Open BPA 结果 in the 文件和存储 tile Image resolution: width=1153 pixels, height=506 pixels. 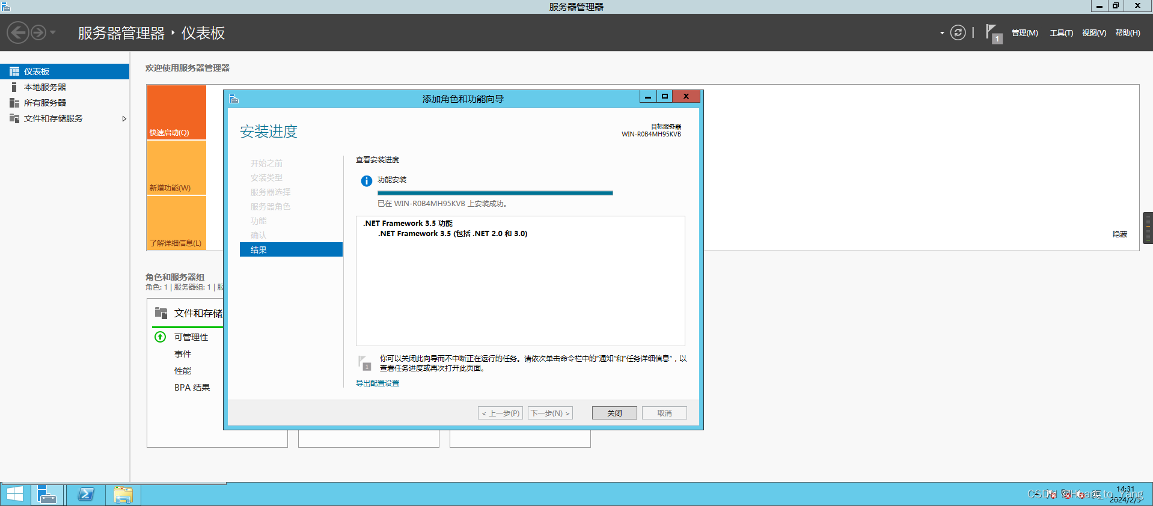tap(192, 388)
